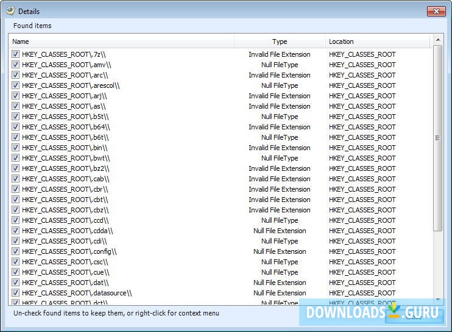This screenshot has height=332, width=452.
Task: Click Null FileType cell in .bwt row
Action: 280,158
